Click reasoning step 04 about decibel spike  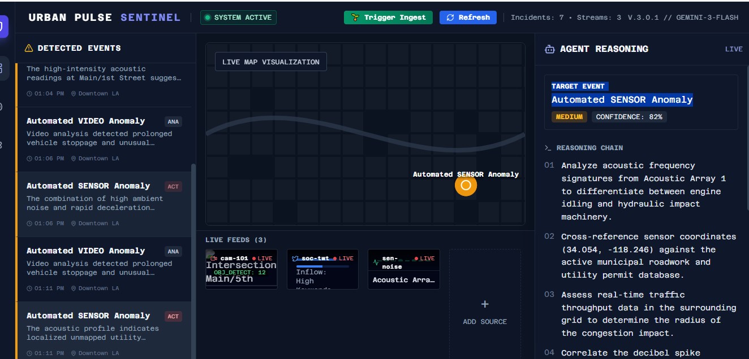[640, 353]
